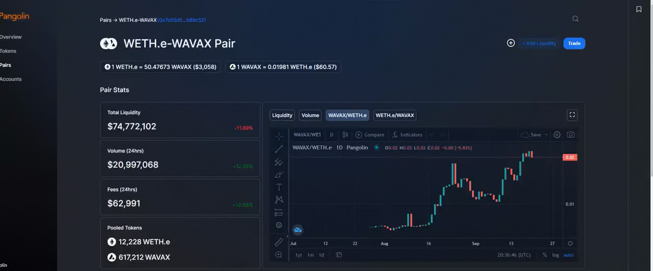The height and width of the screenshot is (271, 653).
Task: Take a chart snapshot with camera icon
Action: point(570,135)
